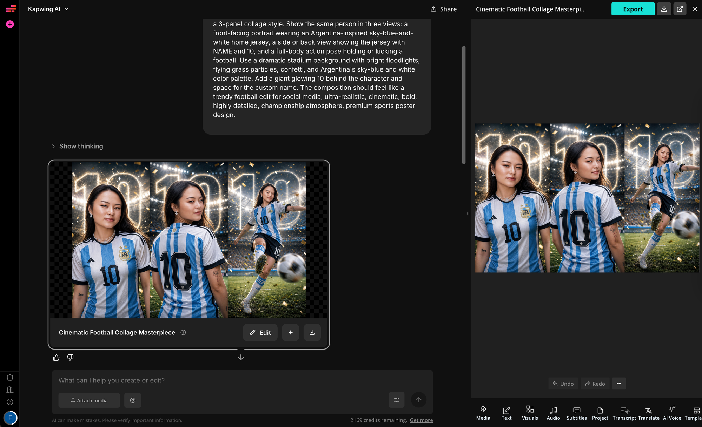
Task: Close the preview panel
Action: point(695,9)
